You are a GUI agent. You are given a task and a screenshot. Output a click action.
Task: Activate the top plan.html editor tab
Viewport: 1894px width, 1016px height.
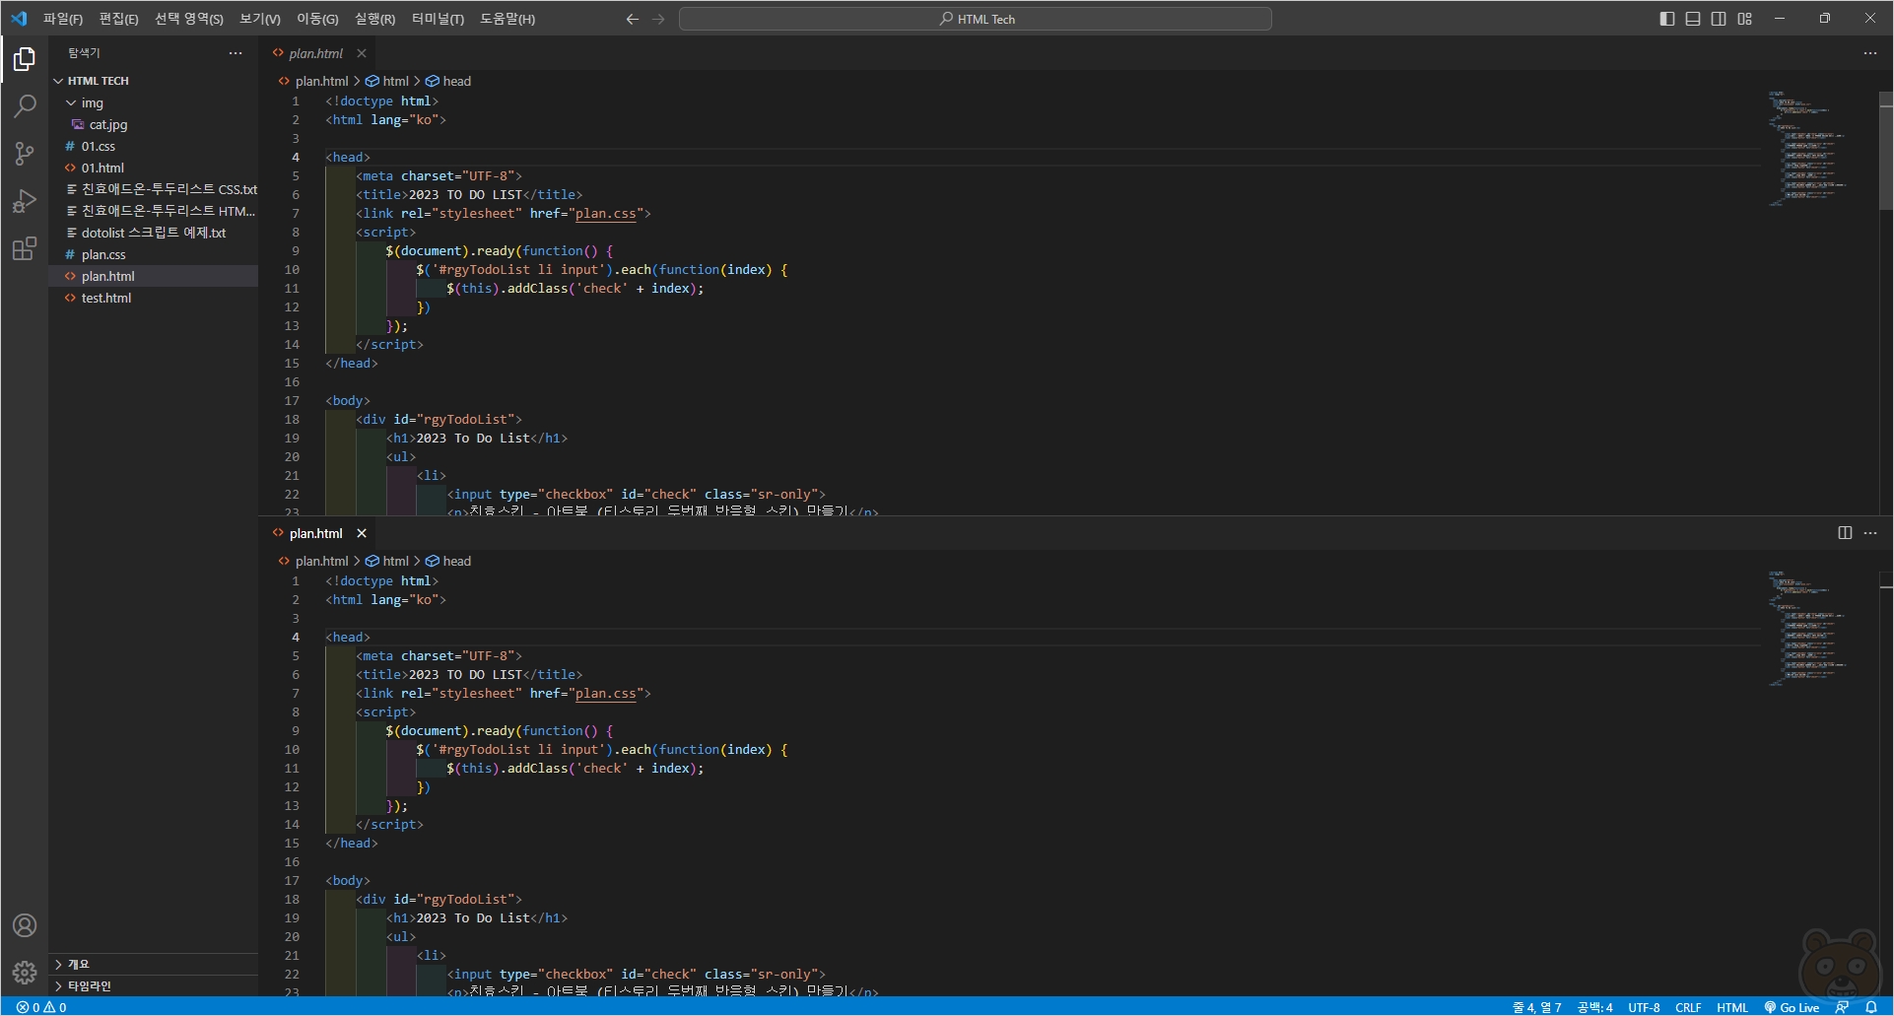[317, 53]
